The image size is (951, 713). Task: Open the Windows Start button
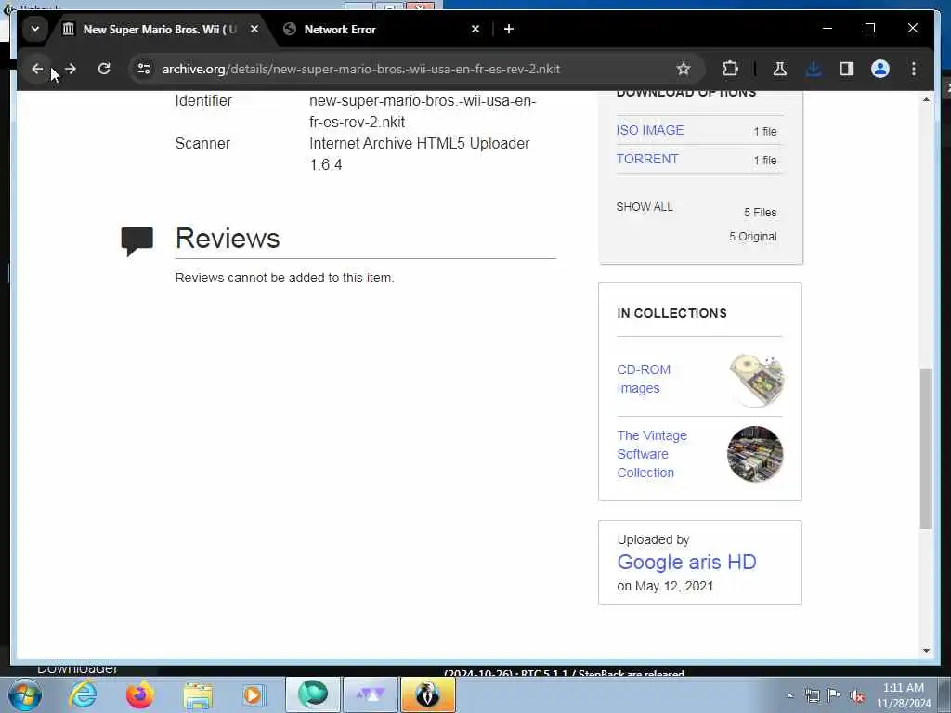25,694
